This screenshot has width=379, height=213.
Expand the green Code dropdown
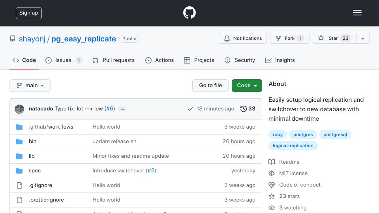(247, 86)
